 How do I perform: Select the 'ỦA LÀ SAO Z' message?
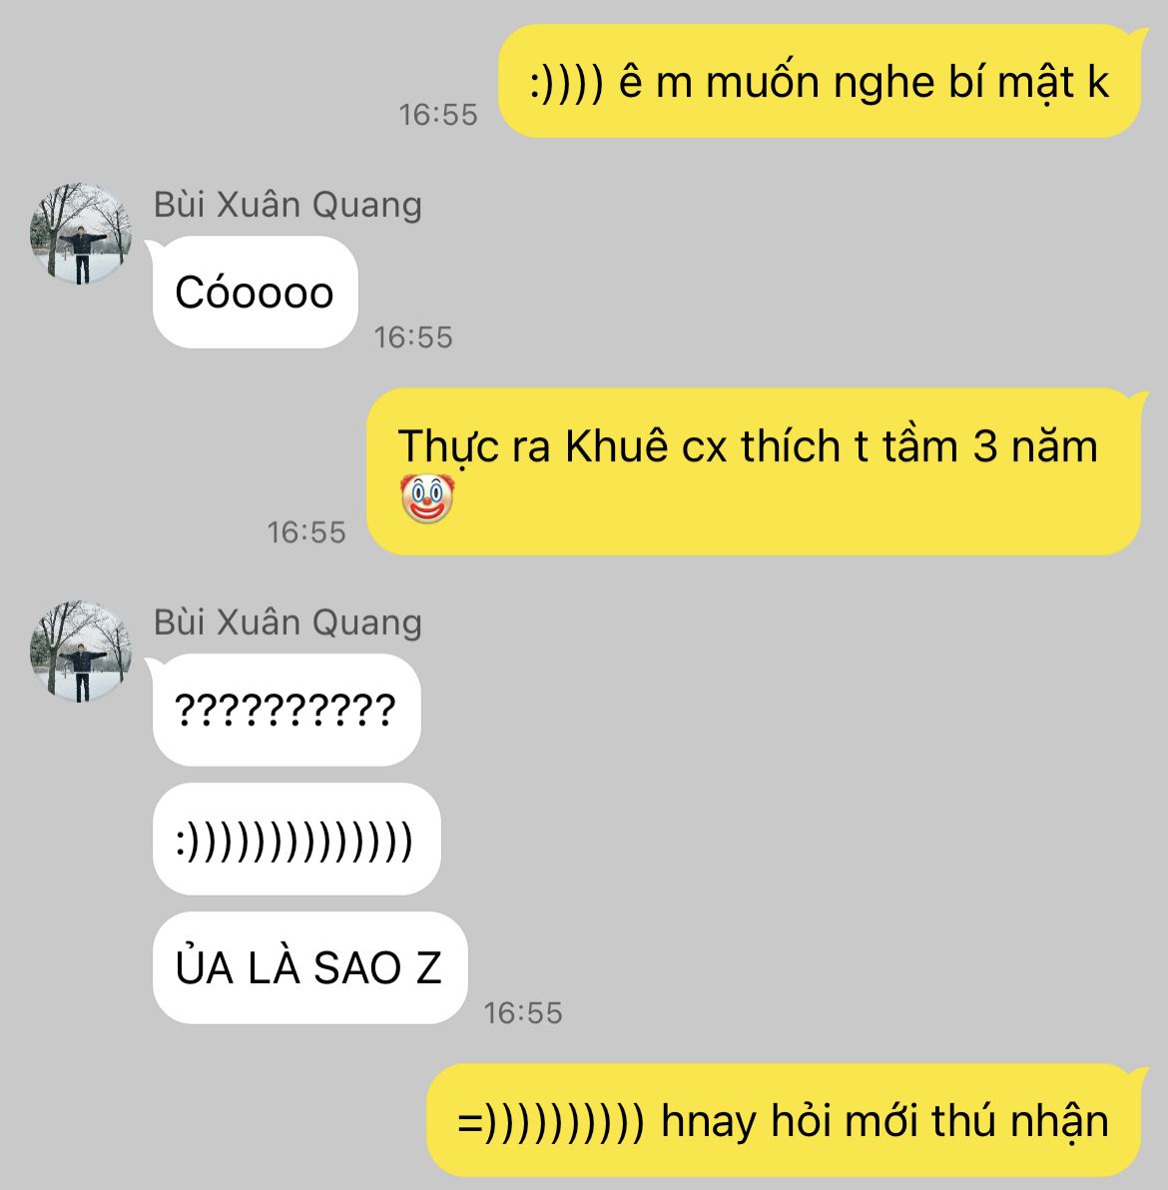[309, 967]
